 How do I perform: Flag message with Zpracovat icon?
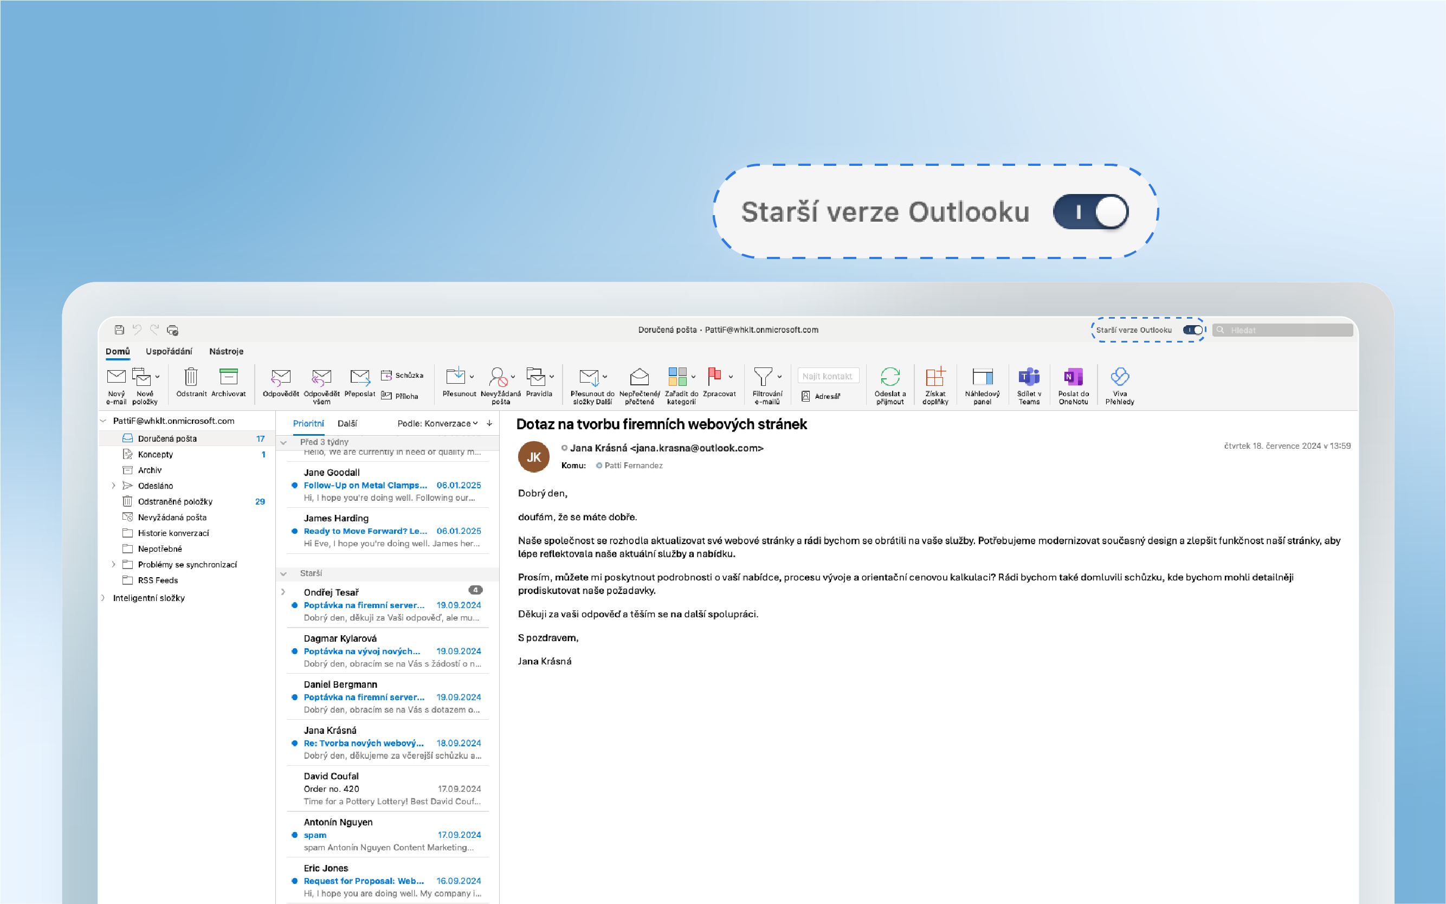[x=714, y=376]
